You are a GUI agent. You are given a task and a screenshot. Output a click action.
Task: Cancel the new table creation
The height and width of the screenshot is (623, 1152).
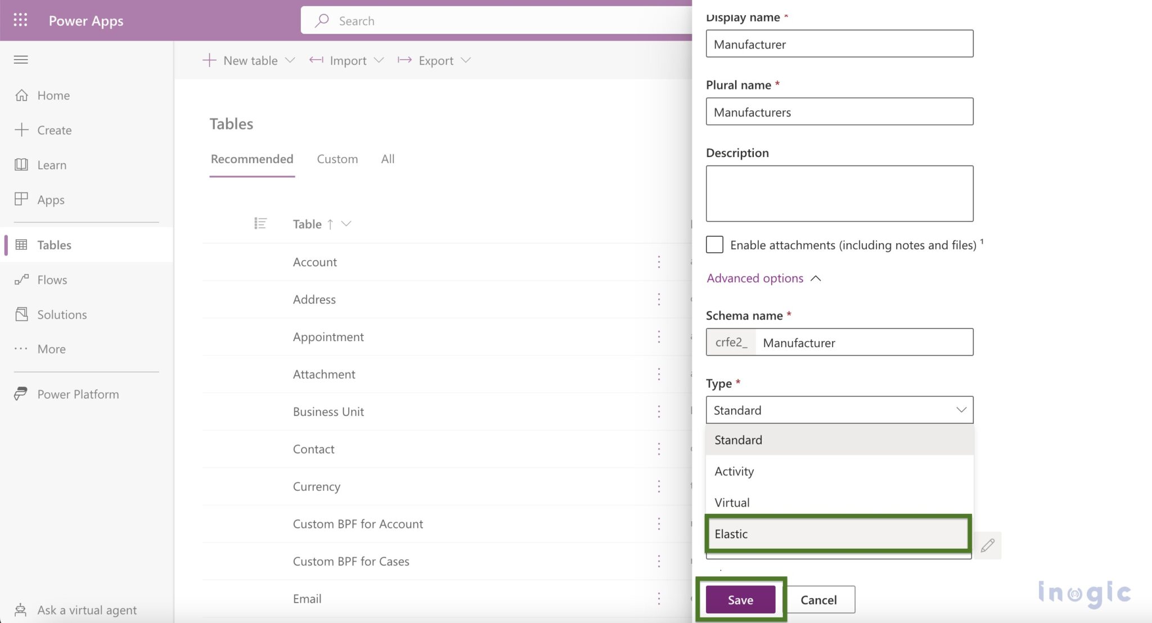(x=818, y=599)
